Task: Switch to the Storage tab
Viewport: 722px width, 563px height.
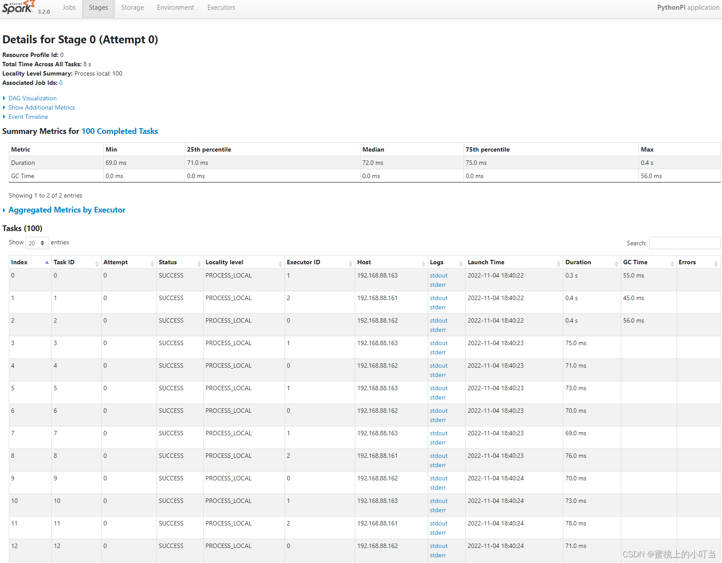Action: (x=133, y=8)
